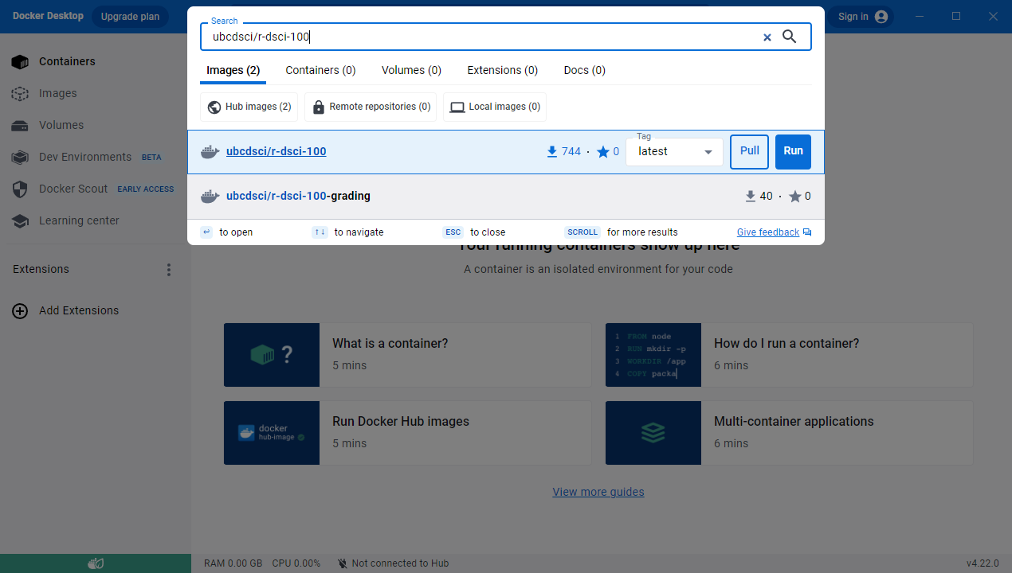The image size is (1012, 573).
Task: Click the magnifying glass search icon
Action: 789,37
